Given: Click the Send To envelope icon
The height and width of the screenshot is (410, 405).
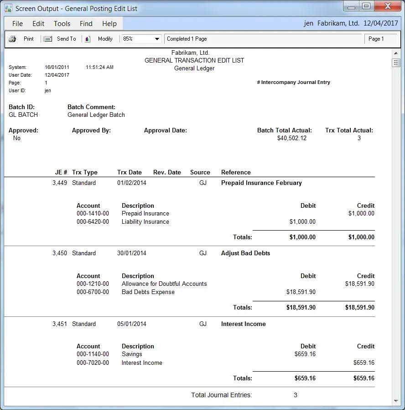Looking at the screenshot, I should coord(47,39).
